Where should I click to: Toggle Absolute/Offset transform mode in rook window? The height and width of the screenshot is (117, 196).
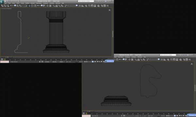pyautogui.click(x=42, y=62)
